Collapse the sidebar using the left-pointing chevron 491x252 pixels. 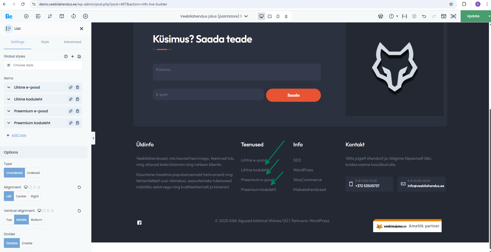[x=93, y=138]
